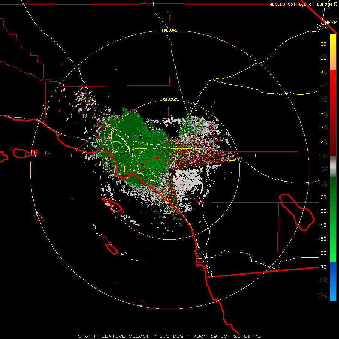This screenshot has width=339, height=339.
Task: Click the 50 value on the velocity scale
Action: pyautogui.click(x=324, y=100)
